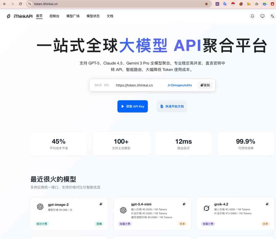The image size is (276, 239).
Task: Click the 获取 API Key button
Action: coord(133,106)
